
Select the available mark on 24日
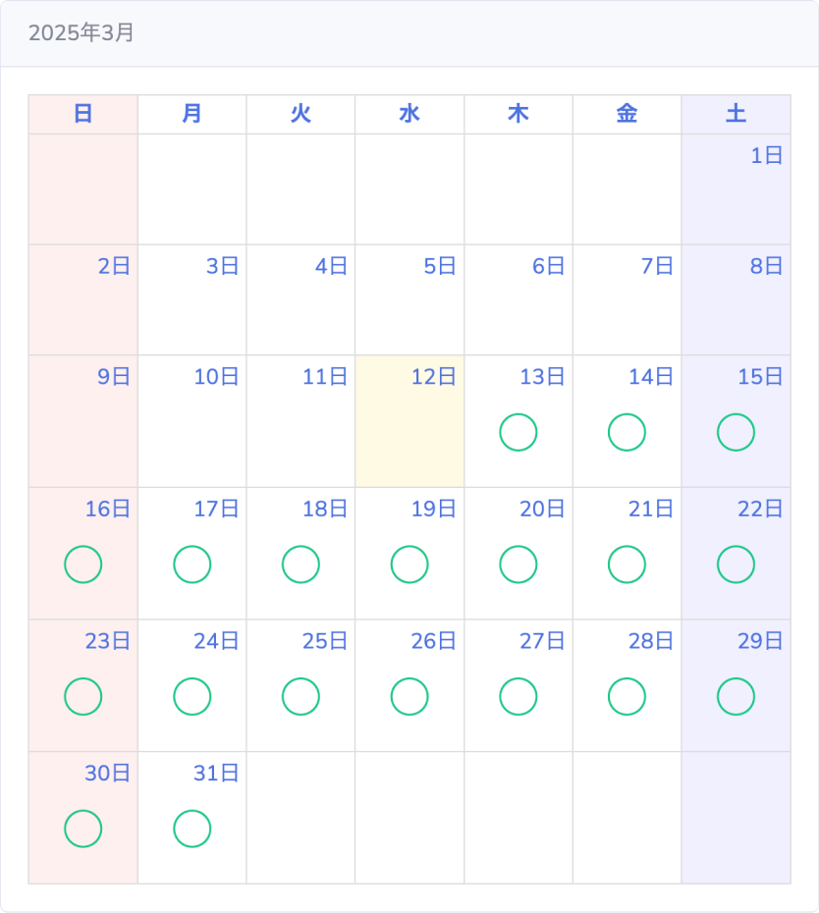pyautogui.click(x=192, y=696)
